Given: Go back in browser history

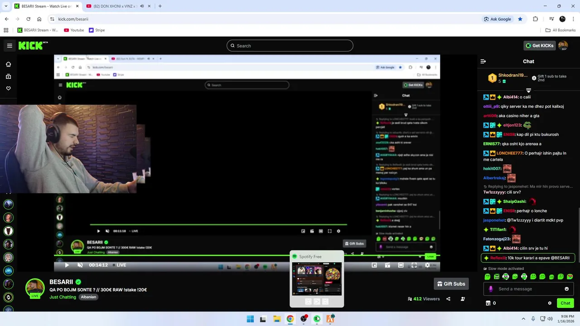Looking at the screenshot, I should 6,19.
